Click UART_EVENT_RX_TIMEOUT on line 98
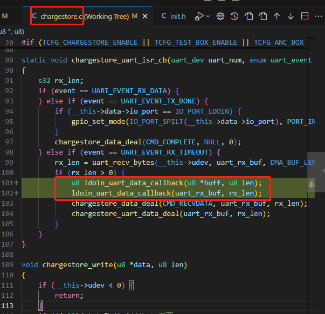Viewport: 325px width, 314px height. [x=164, y=152]
